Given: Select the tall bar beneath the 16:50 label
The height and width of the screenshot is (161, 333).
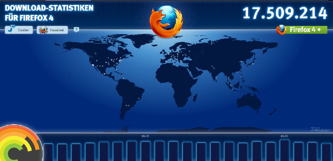Looking at the screenshot, I should pyautogui.click(x=285, y=150).
